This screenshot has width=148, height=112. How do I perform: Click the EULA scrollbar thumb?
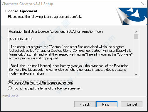click(x=136, y=37)
